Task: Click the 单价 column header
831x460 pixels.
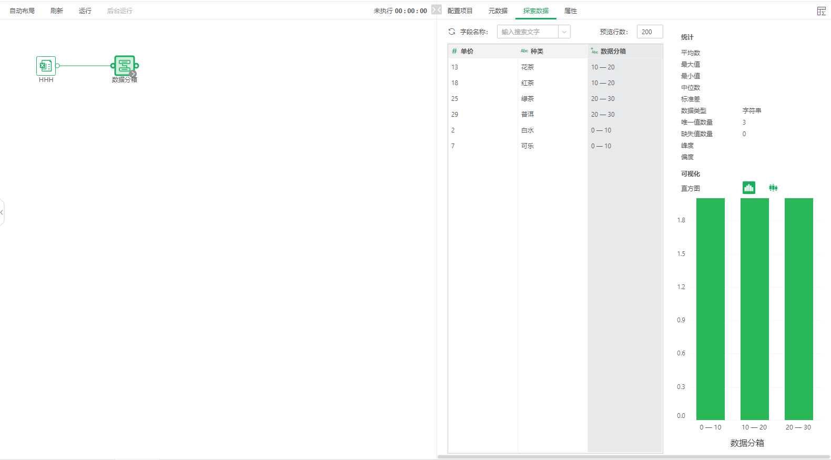Action: [x=467, y=51]
